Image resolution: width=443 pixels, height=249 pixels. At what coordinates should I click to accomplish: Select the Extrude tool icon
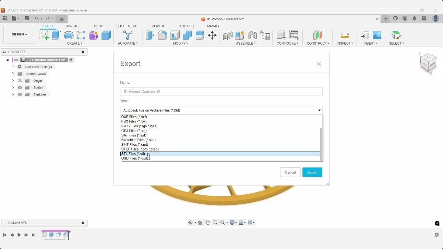[56, 35]
